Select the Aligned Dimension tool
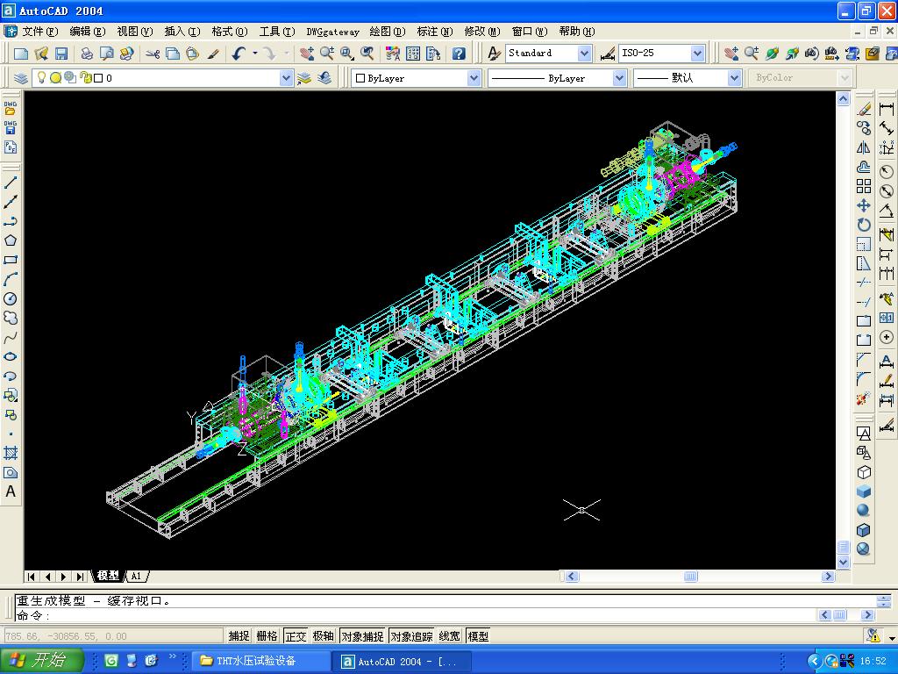 pos(887,128)
